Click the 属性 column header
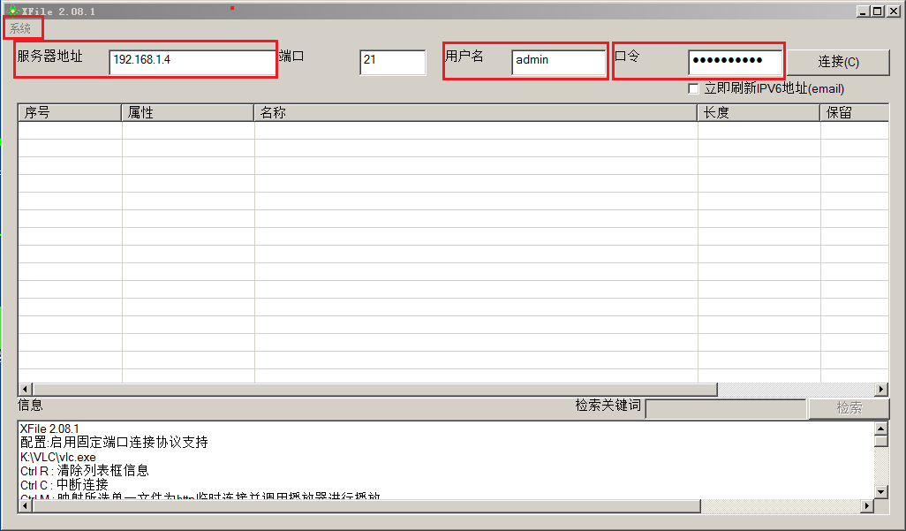The width and height of the screenshot is (906, 531). [187, 113]
